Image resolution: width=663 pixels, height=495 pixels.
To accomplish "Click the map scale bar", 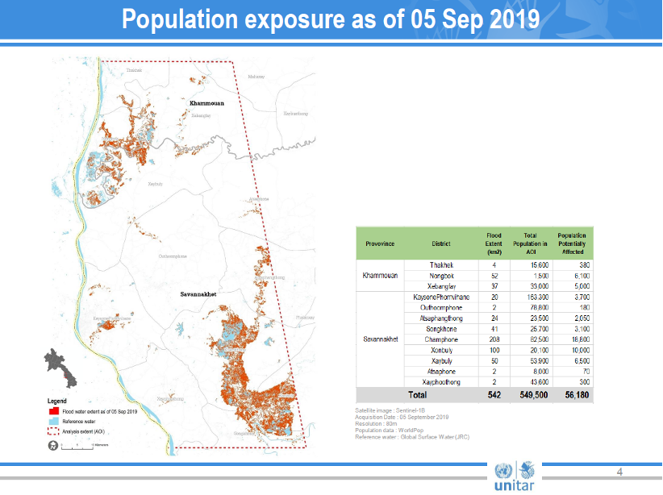I will (x=86, y=445).
